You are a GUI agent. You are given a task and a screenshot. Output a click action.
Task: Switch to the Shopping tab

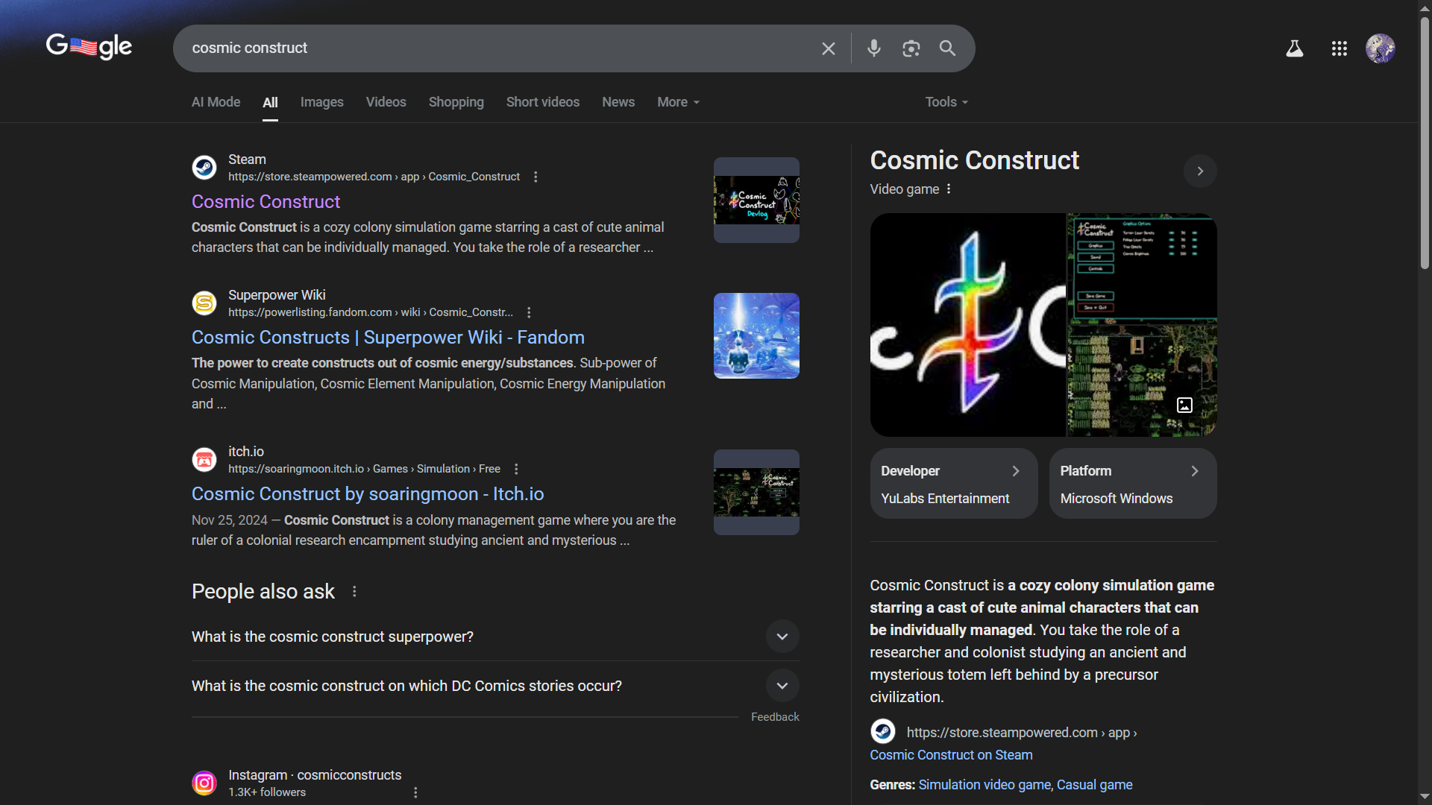456,102
